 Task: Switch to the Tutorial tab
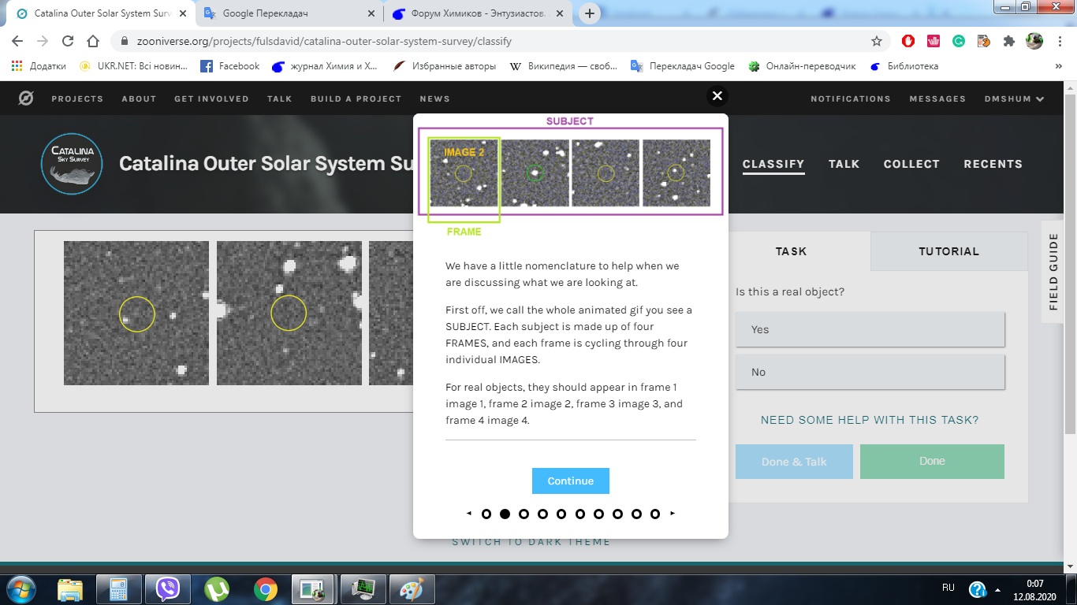click(x=948, y=251)
